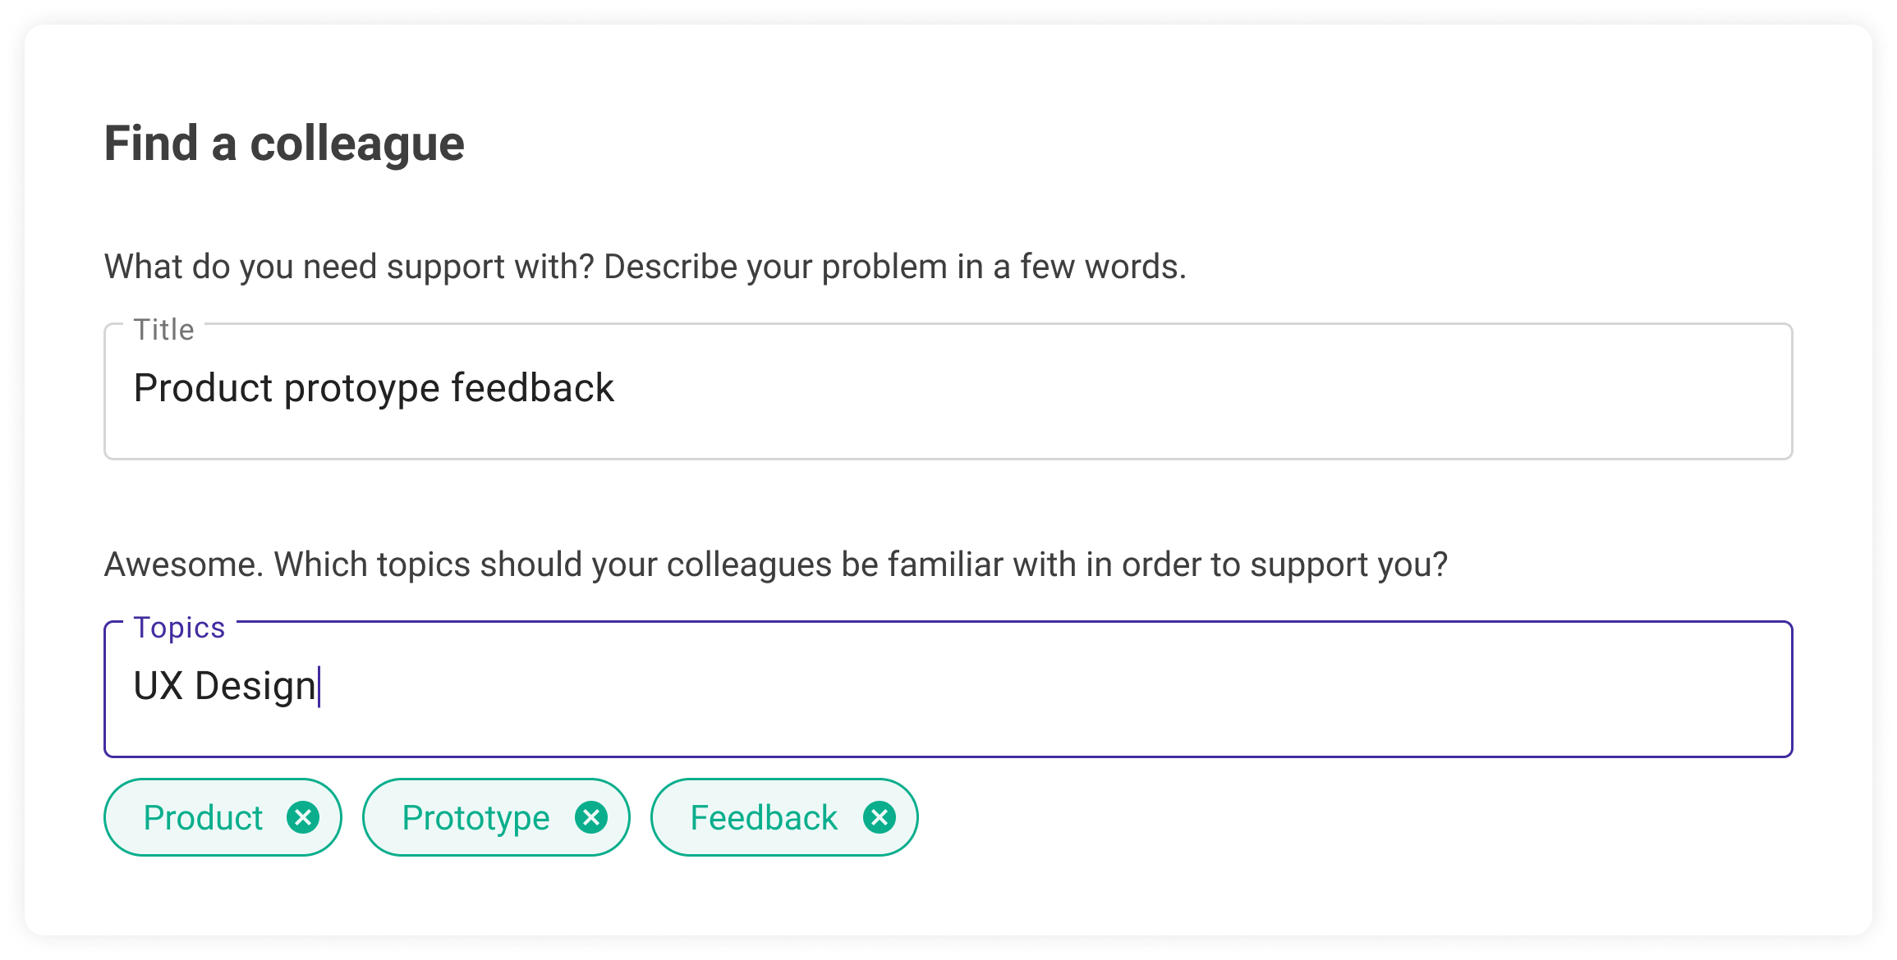Click the 'Awesome. Which topics' question text
Image resolution: width=1897 pixels, height=960 pixels.
click(775, 565)
